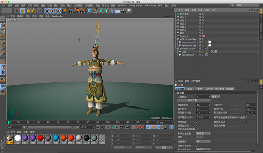This screenshot has width=263, height=153.
Task: Switch to texture mode checkered icon
Action: [x=3, y=31]
